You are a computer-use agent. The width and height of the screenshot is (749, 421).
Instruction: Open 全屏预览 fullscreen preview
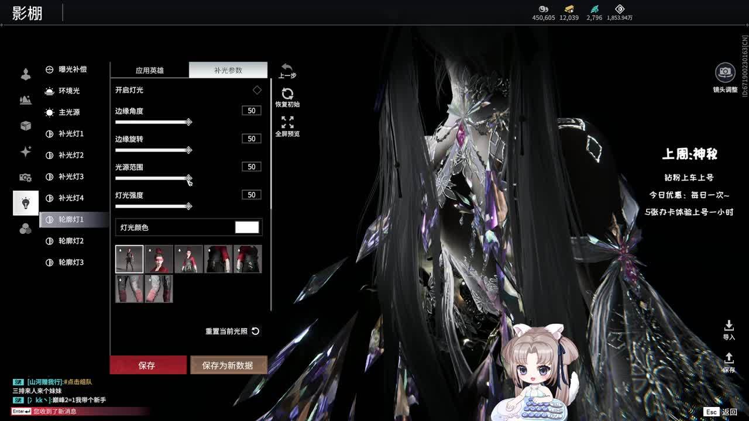(x=287, y=122)
